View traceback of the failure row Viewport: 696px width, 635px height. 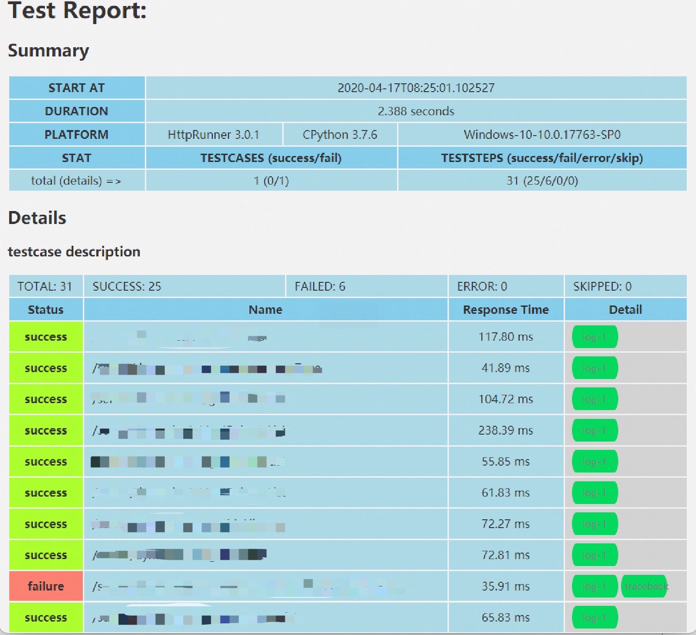tap(645, 586)
